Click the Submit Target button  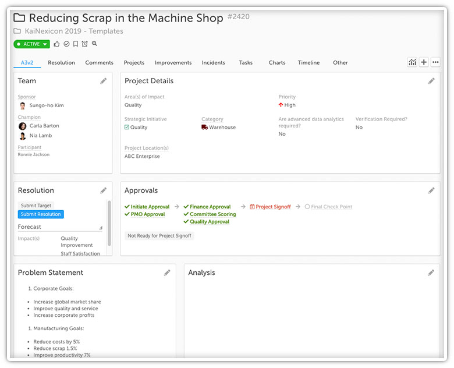[36, 206]
